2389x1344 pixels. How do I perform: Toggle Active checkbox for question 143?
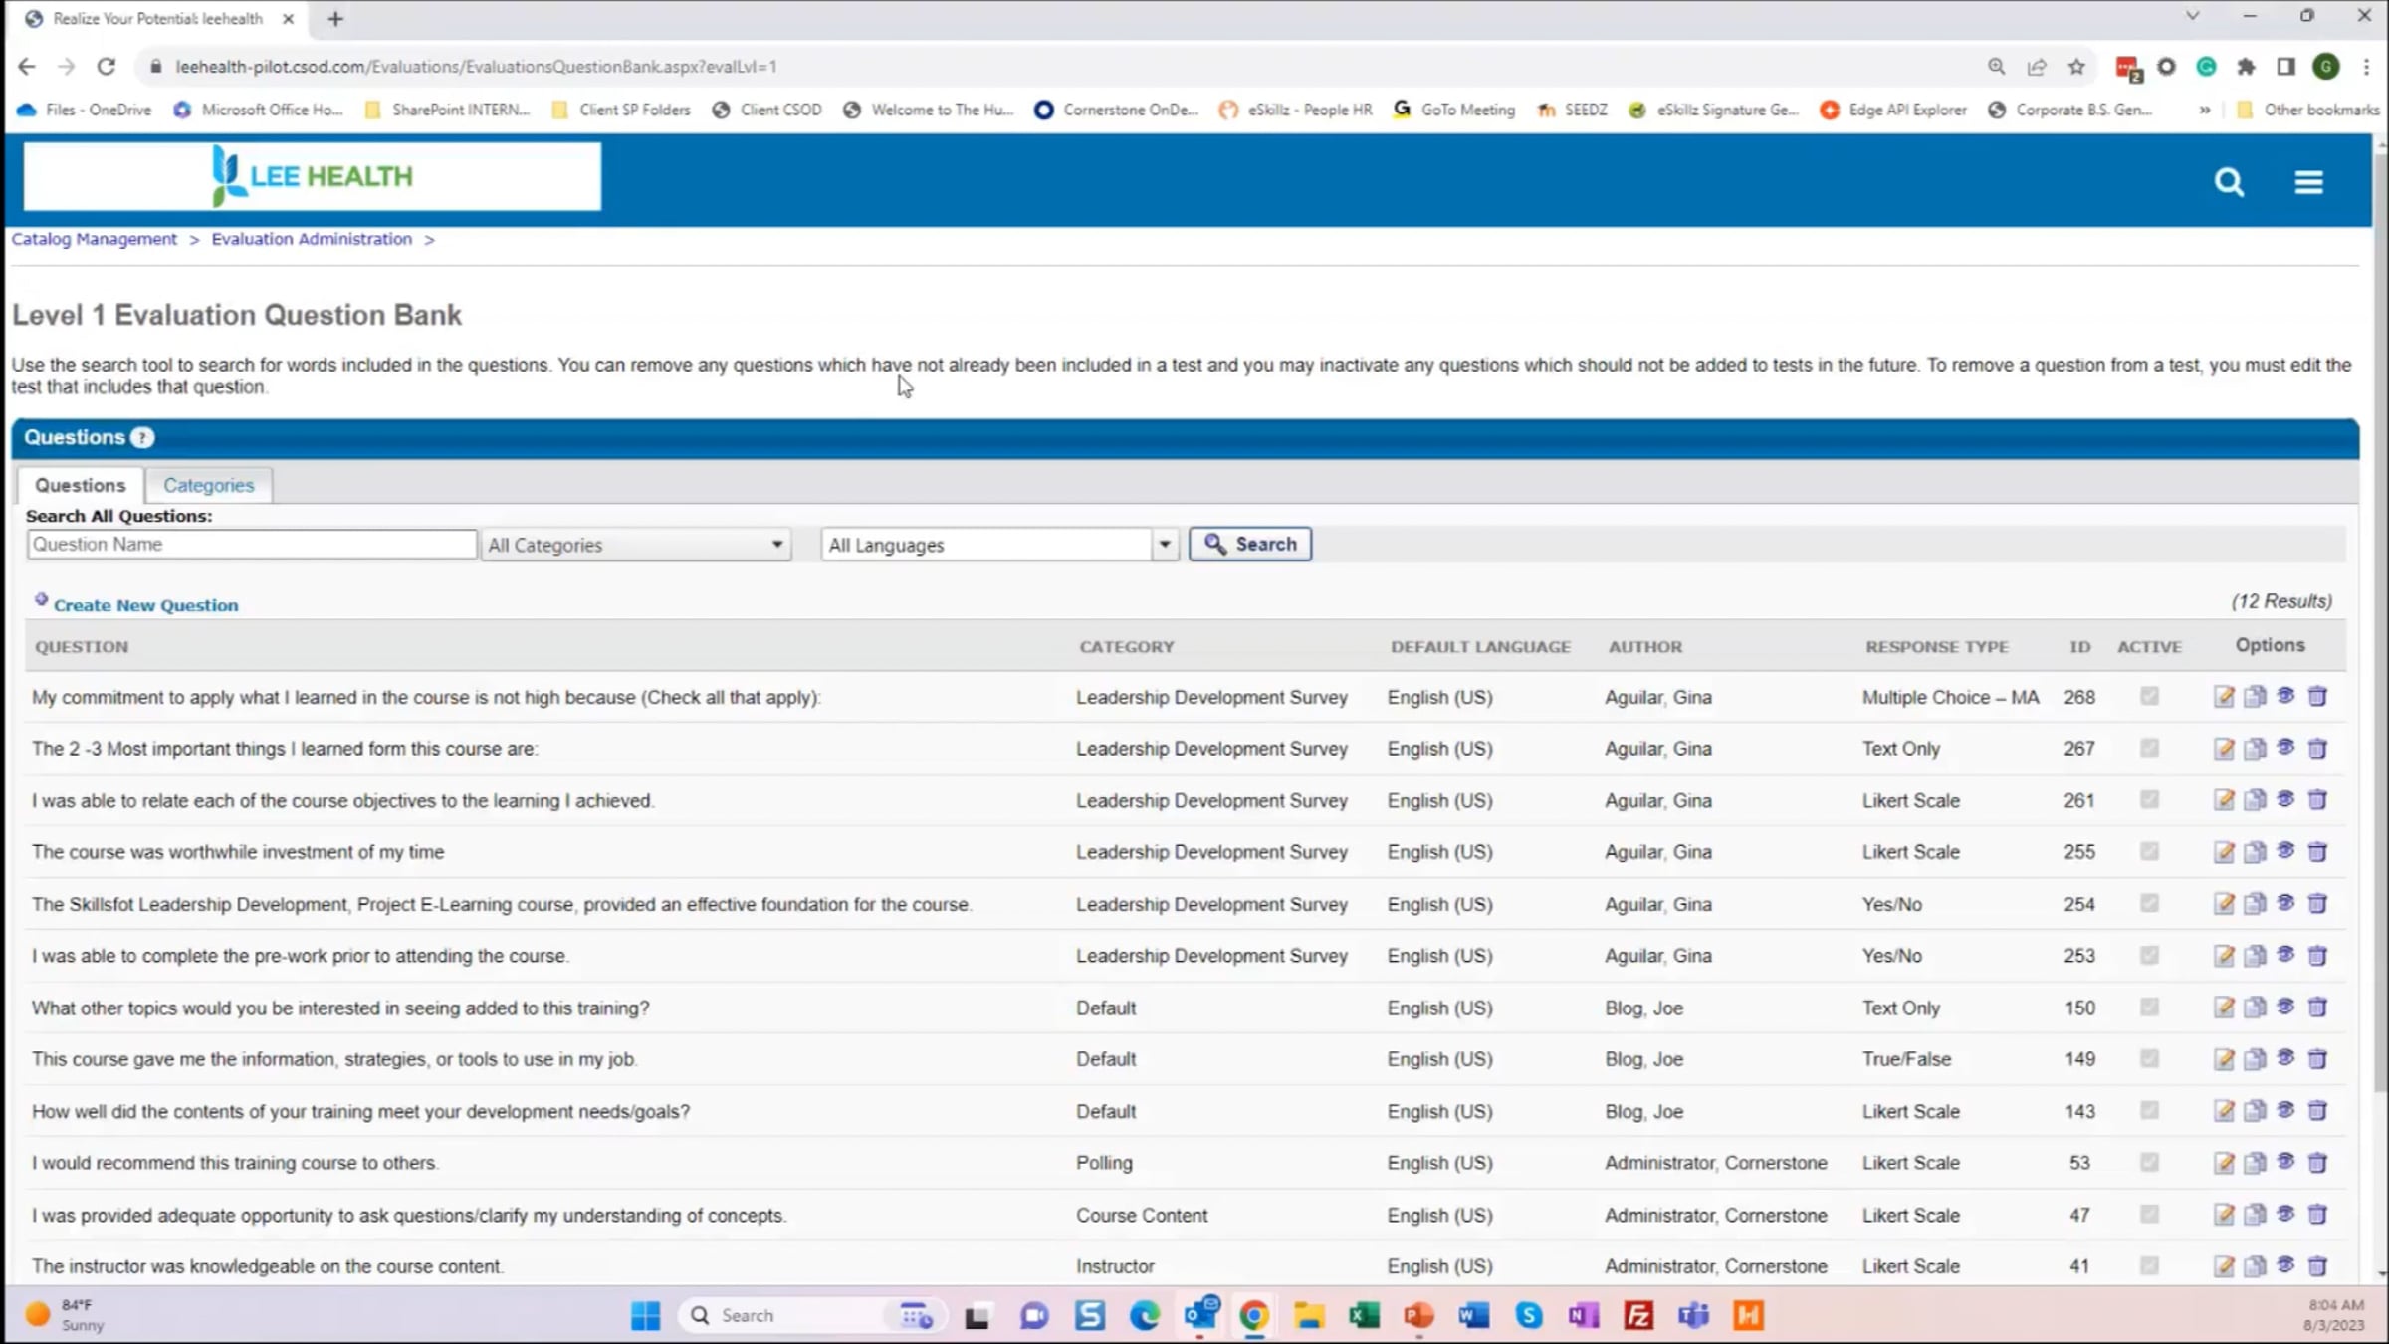tap(2149, 1111)
